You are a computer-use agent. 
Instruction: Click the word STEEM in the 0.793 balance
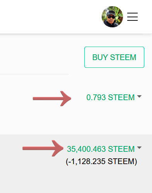pyautogui.click(x=121, y=97)
